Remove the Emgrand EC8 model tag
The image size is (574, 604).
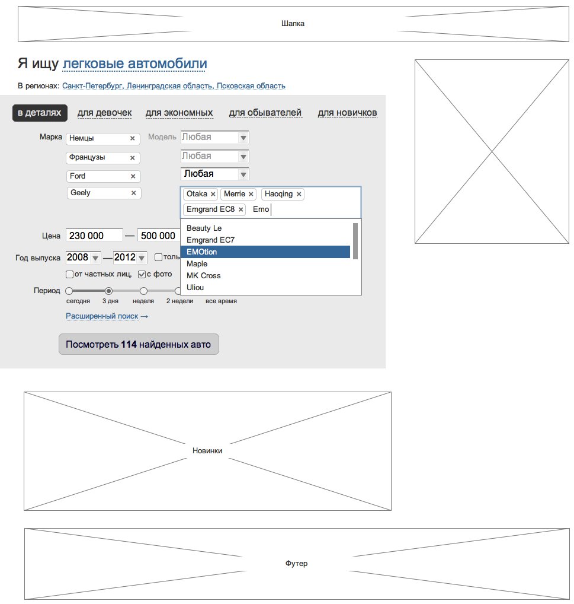point(241,209)
